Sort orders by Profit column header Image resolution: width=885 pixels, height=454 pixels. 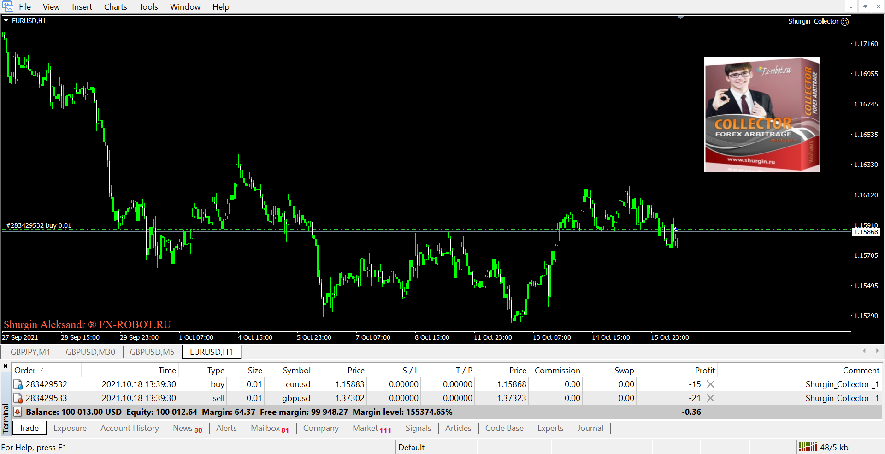tap(704, 371)
